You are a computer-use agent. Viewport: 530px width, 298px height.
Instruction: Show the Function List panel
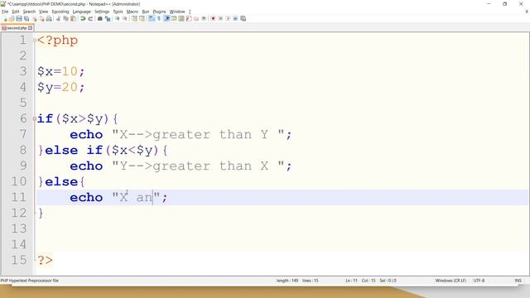189,18
